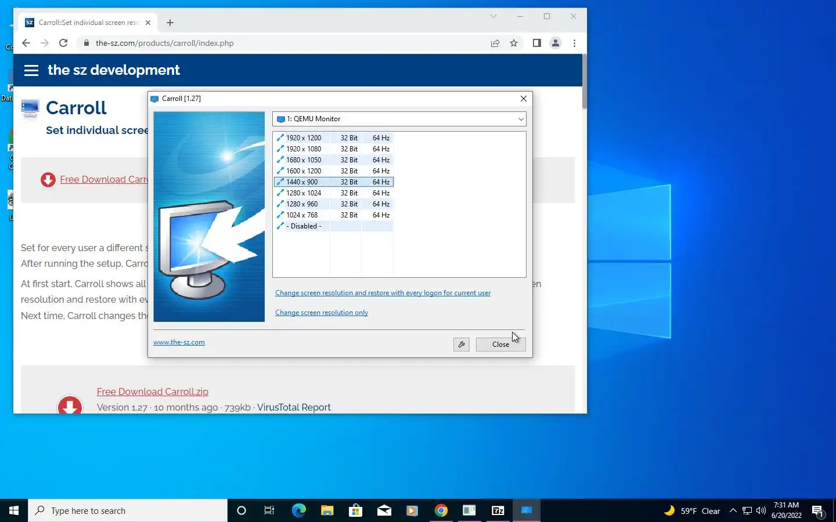The height and width of the screenshot is (522, 836).
Task: Open the hamburger menu on the sz development site
Action: 31,70
